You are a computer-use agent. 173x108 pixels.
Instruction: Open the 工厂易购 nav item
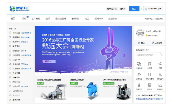click(x=36, y=19)
